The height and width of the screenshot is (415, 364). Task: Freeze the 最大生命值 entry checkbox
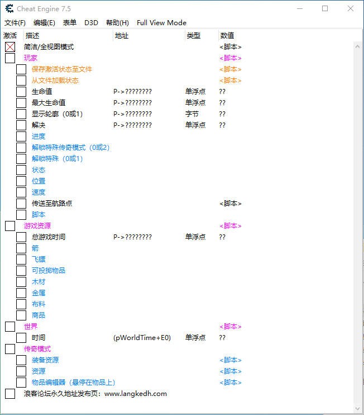21,103
